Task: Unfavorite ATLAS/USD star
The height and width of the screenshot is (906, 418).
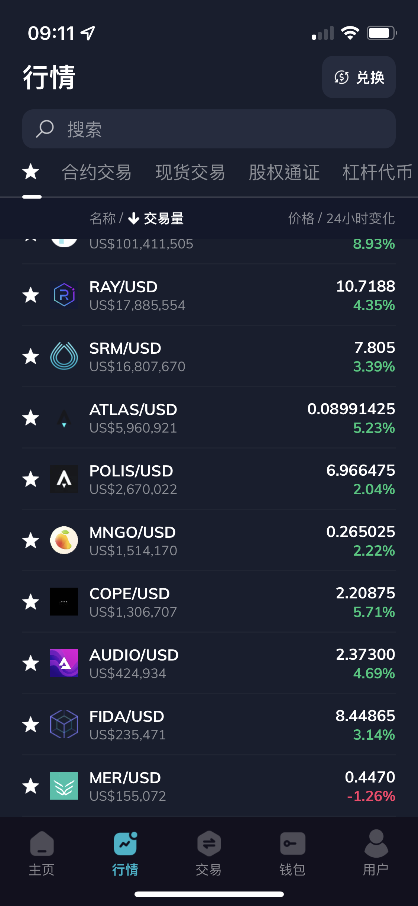Action: [31, 418]
